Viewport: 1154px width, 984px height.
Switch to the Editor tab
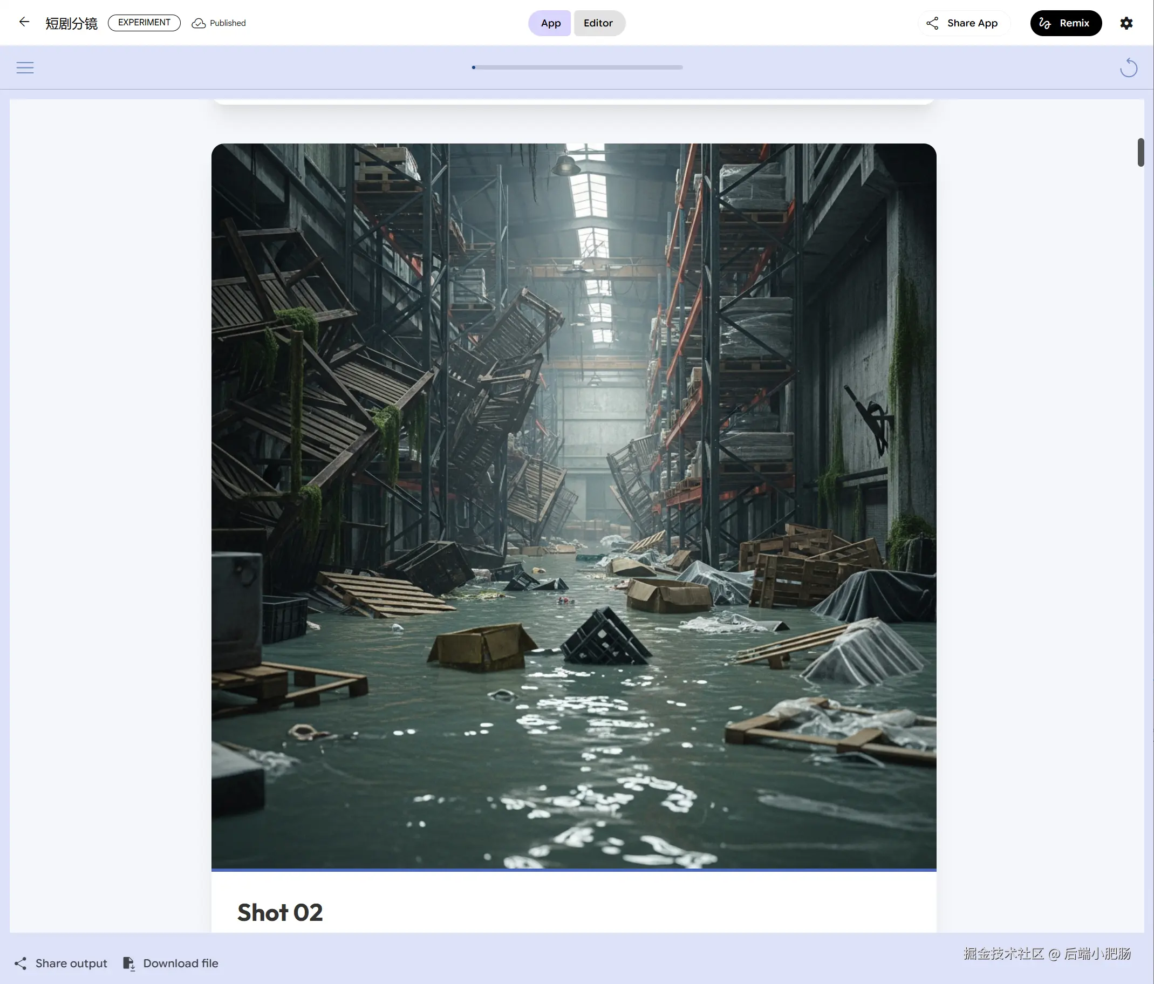tap(598, 23)
